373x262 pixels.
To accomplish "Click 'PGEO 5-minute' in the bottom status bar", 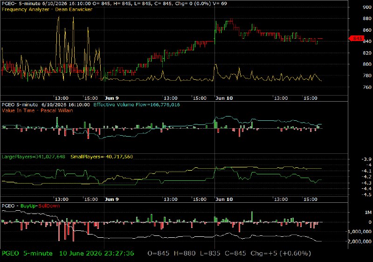I will pyautogui.click(x=27, y=254).
